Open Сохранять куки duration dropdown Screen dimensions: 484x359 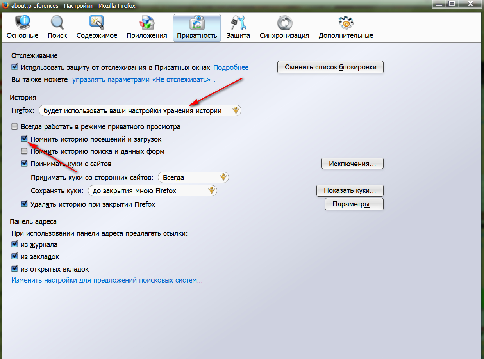(152, 191)
